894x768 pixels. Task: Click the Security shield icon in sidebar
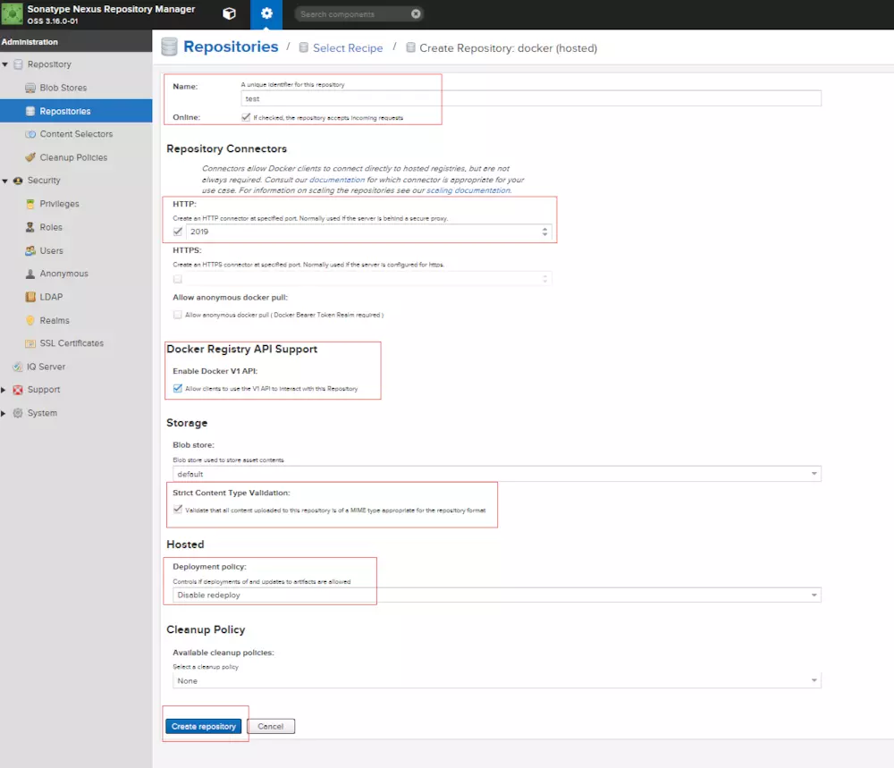(x=18, y=181)
